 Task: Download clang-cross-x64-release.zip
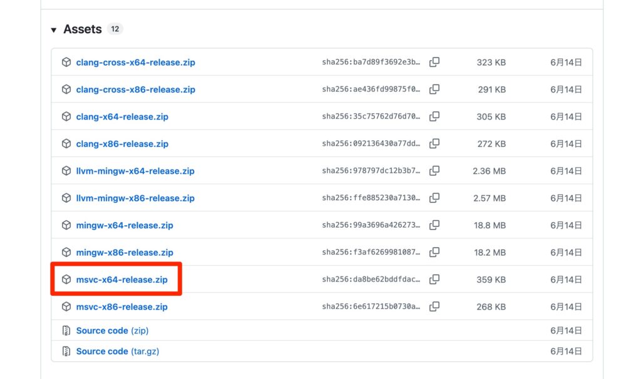(135, 63)
